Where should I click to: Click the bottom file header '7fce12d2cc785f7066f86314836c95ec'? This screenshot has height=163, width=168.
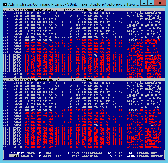pos(59,80)
